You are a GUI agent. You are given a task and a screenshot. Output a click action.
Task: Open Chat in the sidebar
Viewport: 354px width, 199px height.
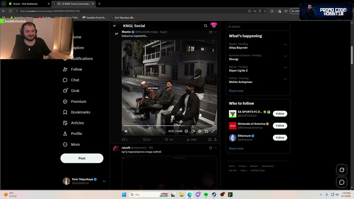coord(71,80)
